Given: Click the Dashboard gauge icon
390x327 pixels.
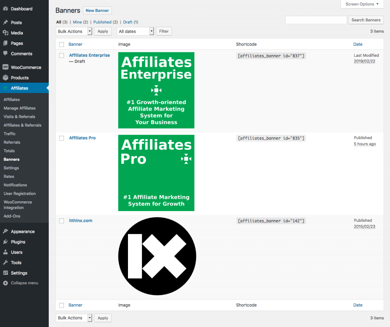Looking at the screenshot, I should [5, 9].
